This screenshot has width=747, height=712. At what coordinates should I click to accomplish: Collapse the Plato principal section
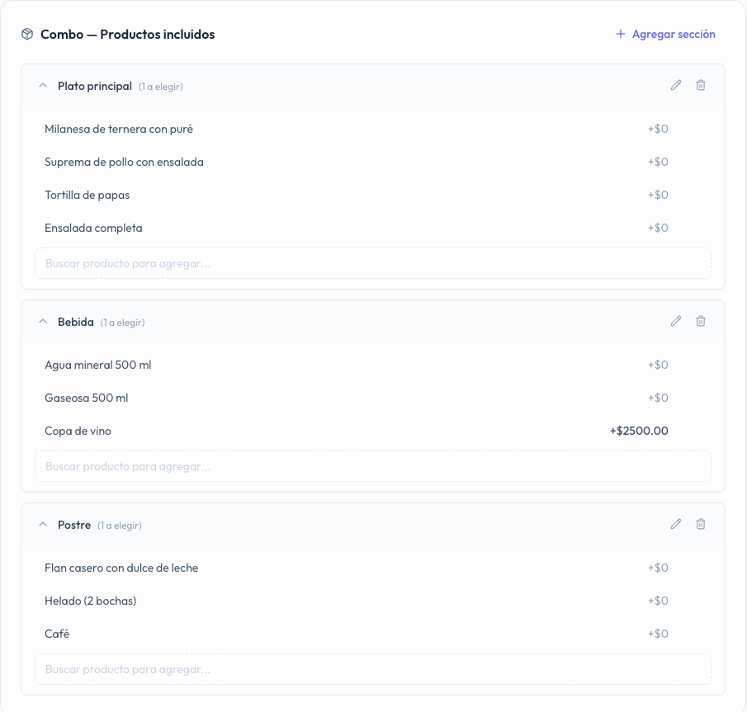pyautogui.click(x=43, y=86)
